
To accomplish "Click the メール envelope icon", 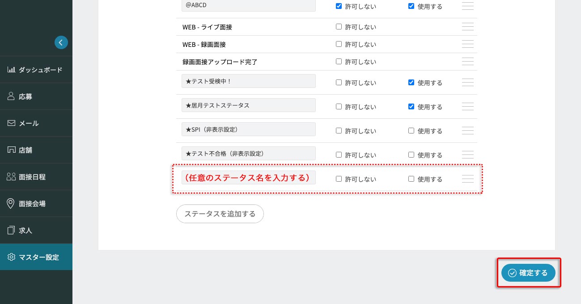I will pyautogui.click(x=11, y=123).
